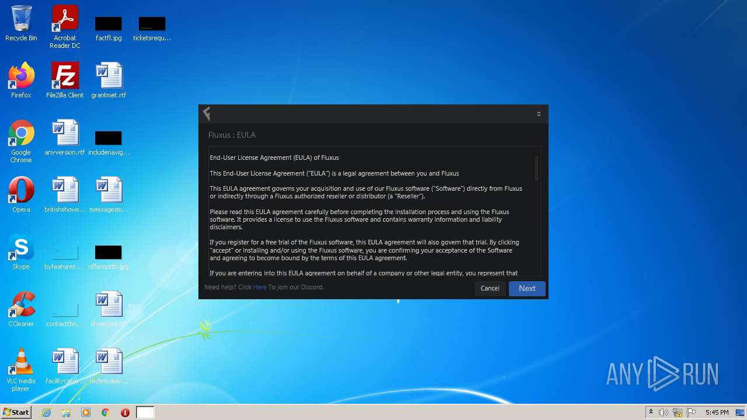The image size is (747, 420).
Task: Select the factfl.jpg file icon
Action: click(x=109, y=27)
